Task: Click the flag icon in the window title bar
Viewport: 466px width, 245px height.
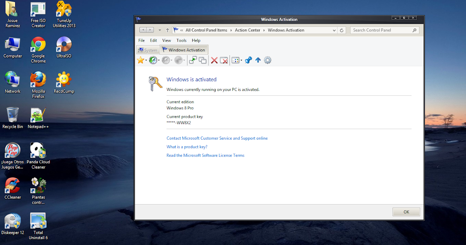Action: click(x=138, y=19)
